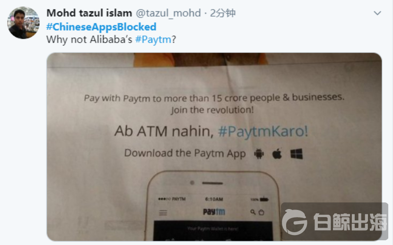The image size is (393, 245).
Task: Open the #ChineseAppsBlocked hashtag
Action: click(x=101, y=27)
